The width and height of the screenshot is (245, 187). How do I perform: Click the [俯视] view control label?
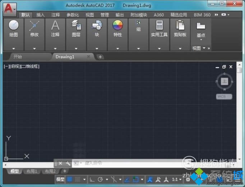(15, 66)
